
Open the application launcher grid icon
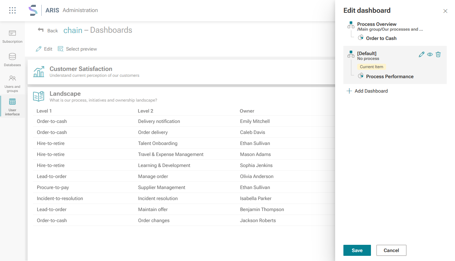pos(12,10)
